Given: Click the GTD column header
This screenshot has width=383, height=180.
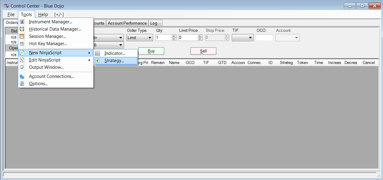Looking at the screenshot, I should (222, 62).
